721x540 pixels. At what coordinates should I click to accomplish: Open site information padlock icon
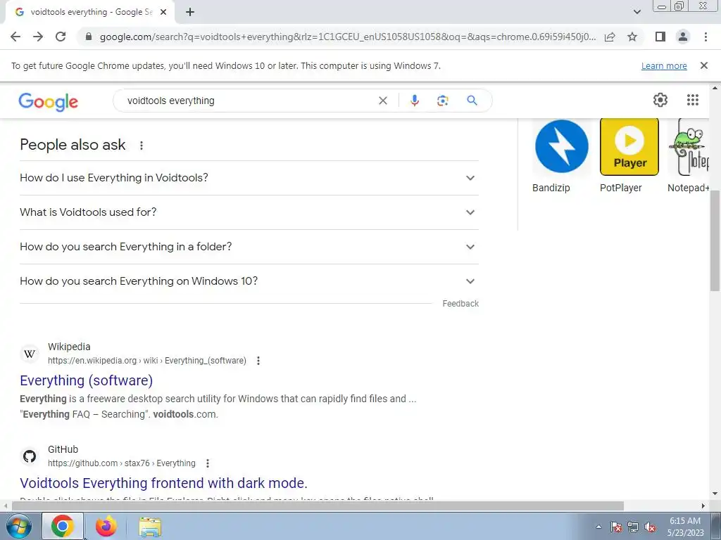[89, 37]
